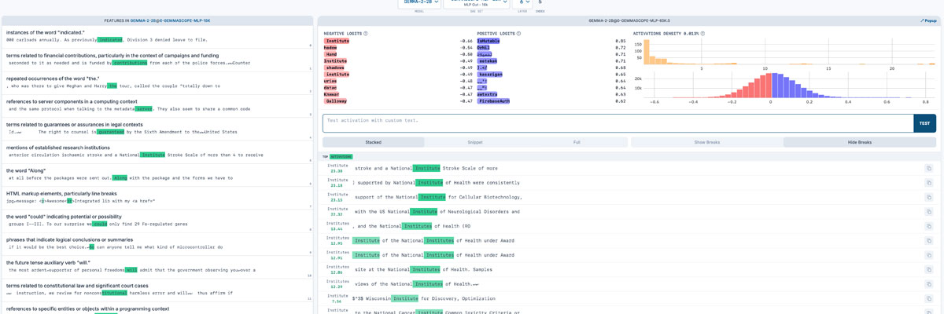Copy the 'Neurological Disorders' activation row
The width and height of the screenshot is (944, 314).
(928, 211)
